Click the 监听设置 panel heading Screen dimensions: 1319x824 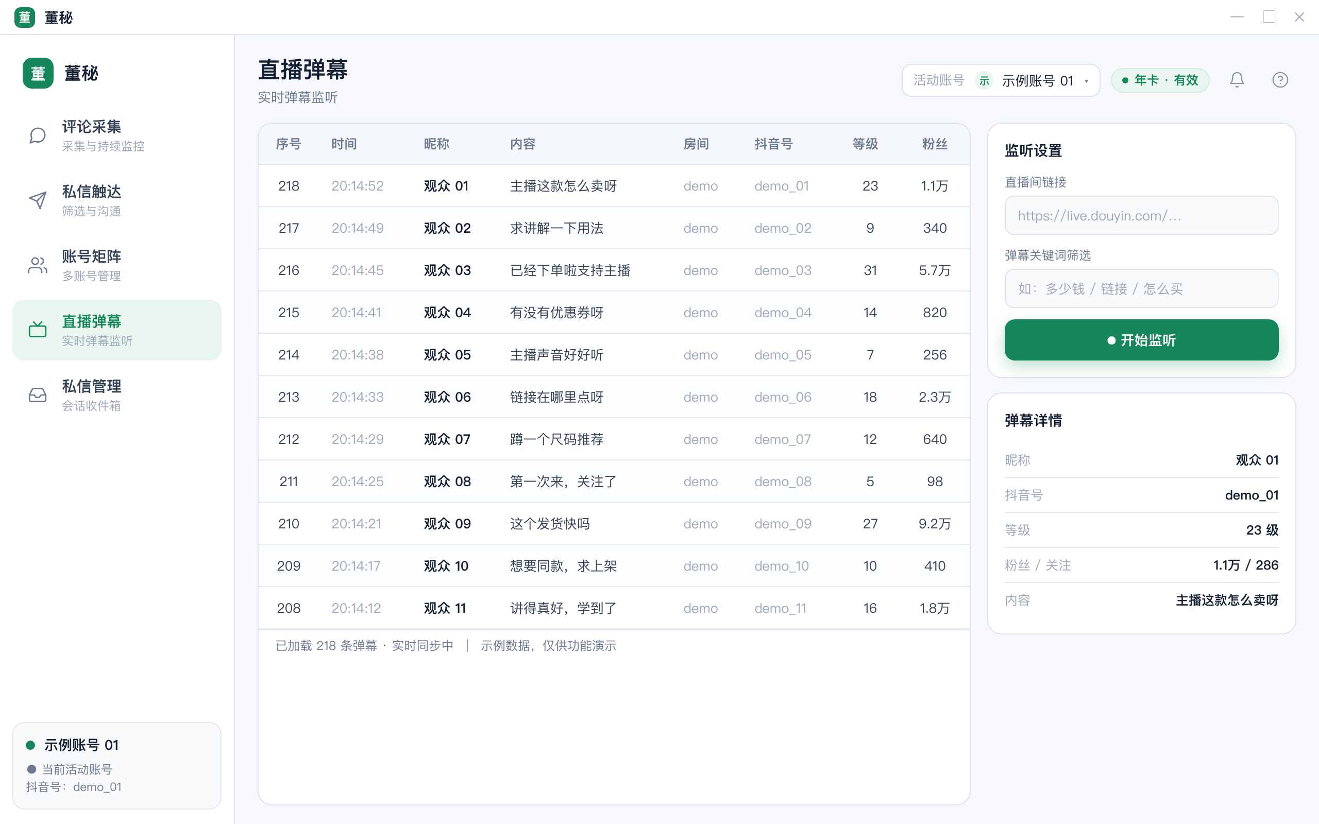coord(1033,150)
